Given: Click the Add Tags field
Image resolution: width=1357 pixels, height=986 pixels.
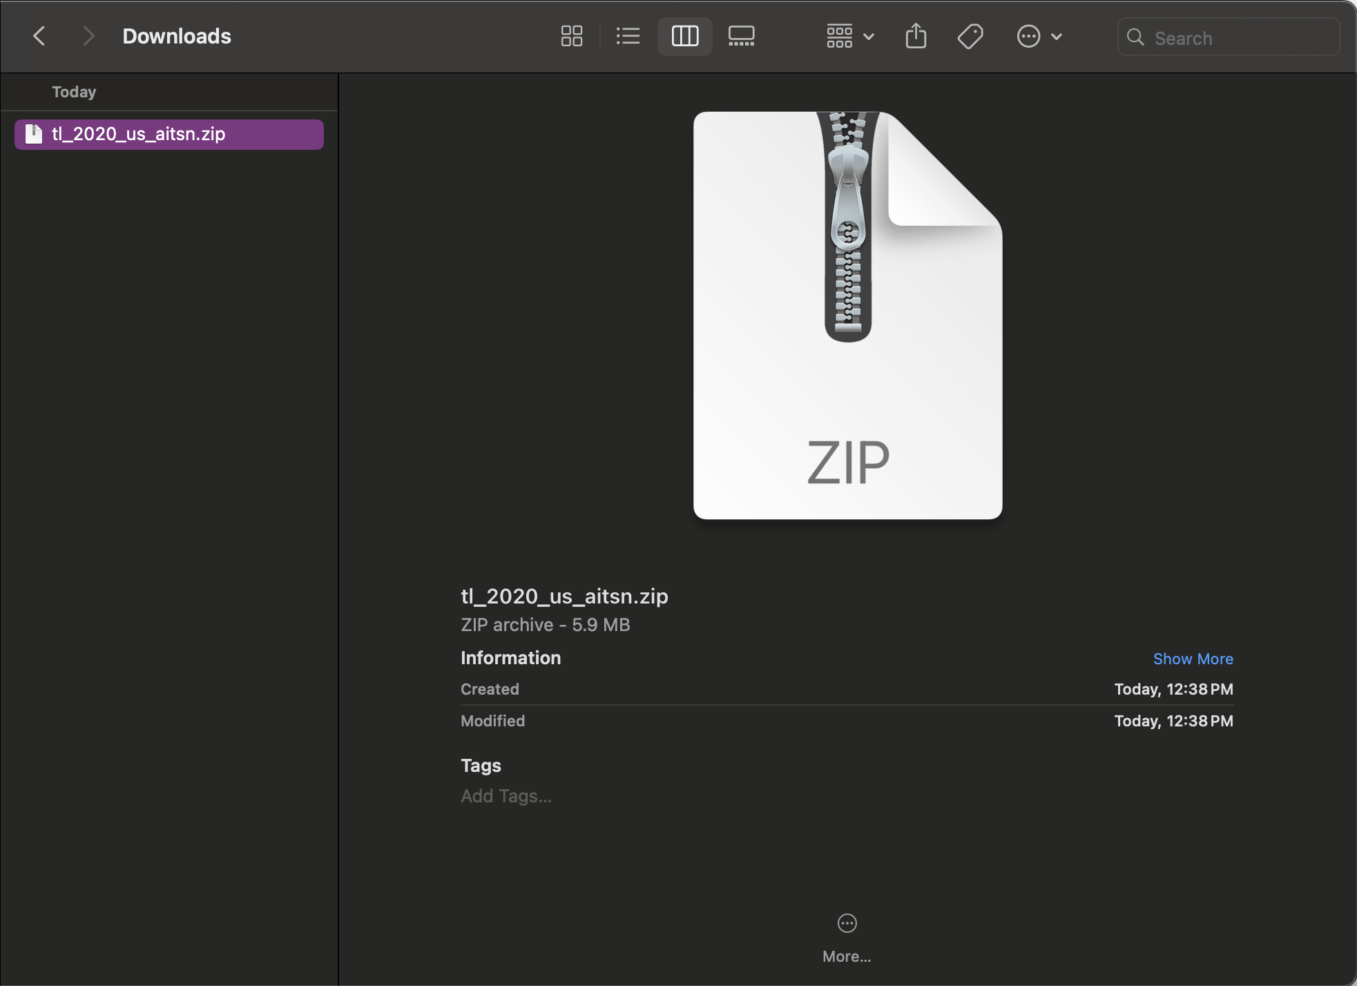Looking at the screenshot, I should (x=506, y=796).
